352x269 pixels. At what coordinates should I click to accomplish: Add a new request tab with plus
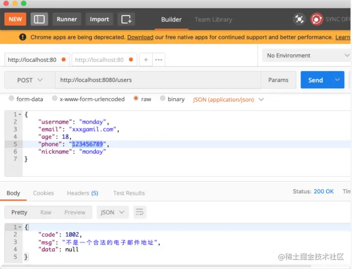click(x=146, y=60)
